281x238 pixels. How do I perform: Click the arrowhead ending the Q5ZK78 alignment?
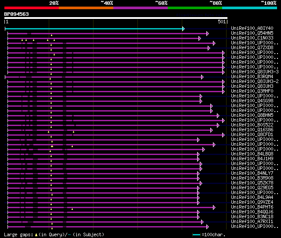tap(201, 184)
